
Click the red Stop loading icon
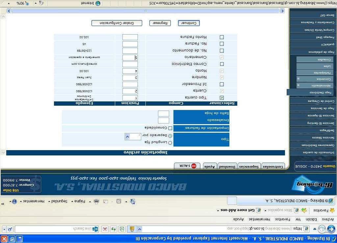tap(105, 229)
